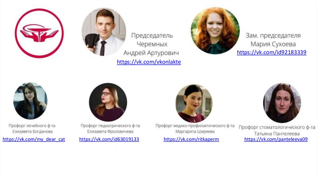
Task: Open the vk.com/panteleeva09 link
Action: point(276,139)
